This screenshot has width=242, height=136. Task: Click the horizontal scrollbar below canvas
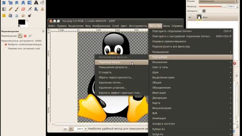click(x=101, y=124)
